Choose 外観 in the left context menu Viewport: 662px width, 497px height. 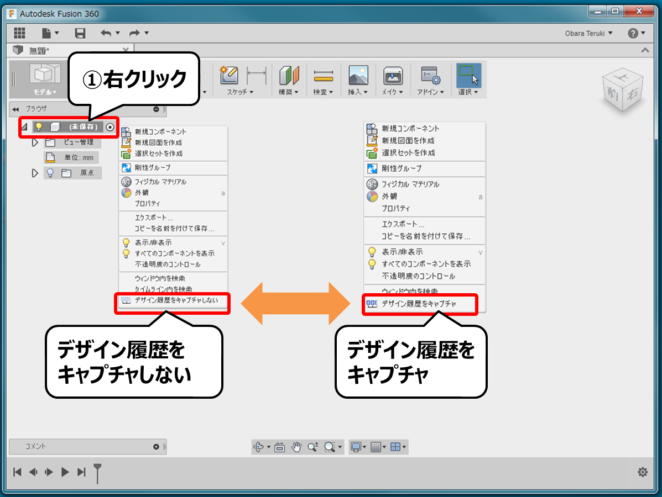pyautogui.click(x=173, y=193)
